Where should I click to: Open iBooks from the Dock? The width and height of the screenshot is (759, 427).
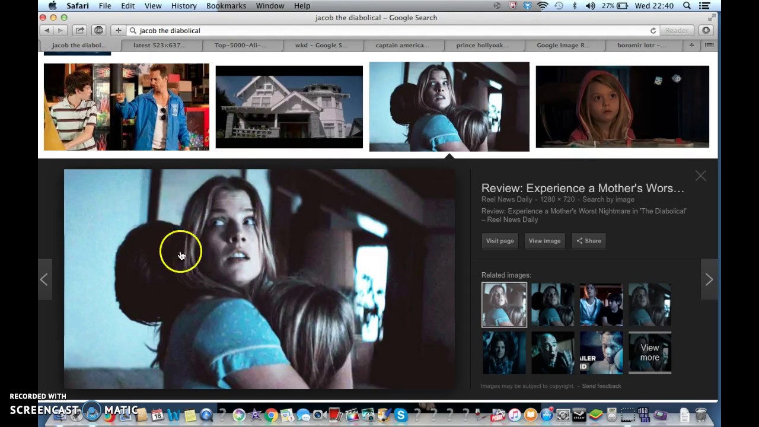pos(530,415)
